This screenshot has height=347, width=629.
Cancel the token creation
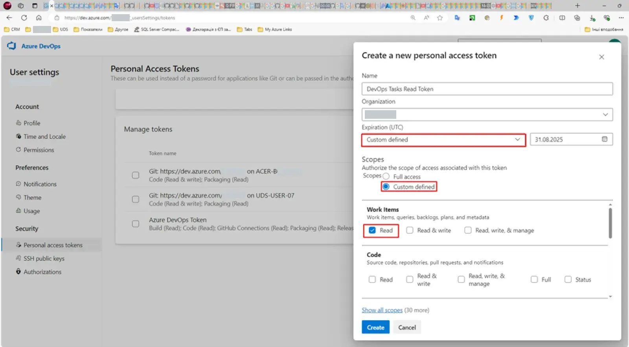tap(407, 327)
